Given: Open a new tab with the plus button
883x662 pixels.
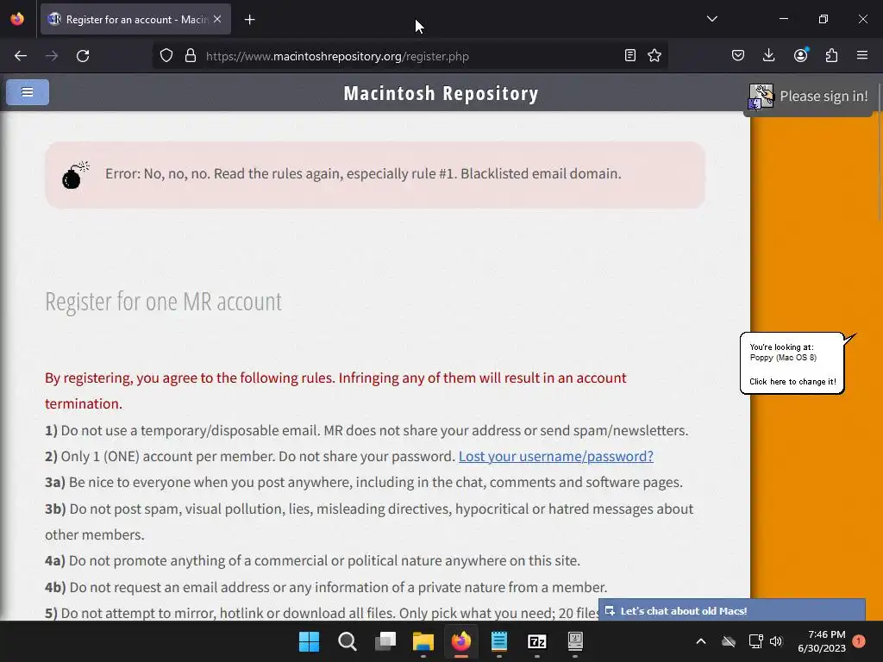Looking at the screenshot, I should pyautogui.click(x=249, y=20).
